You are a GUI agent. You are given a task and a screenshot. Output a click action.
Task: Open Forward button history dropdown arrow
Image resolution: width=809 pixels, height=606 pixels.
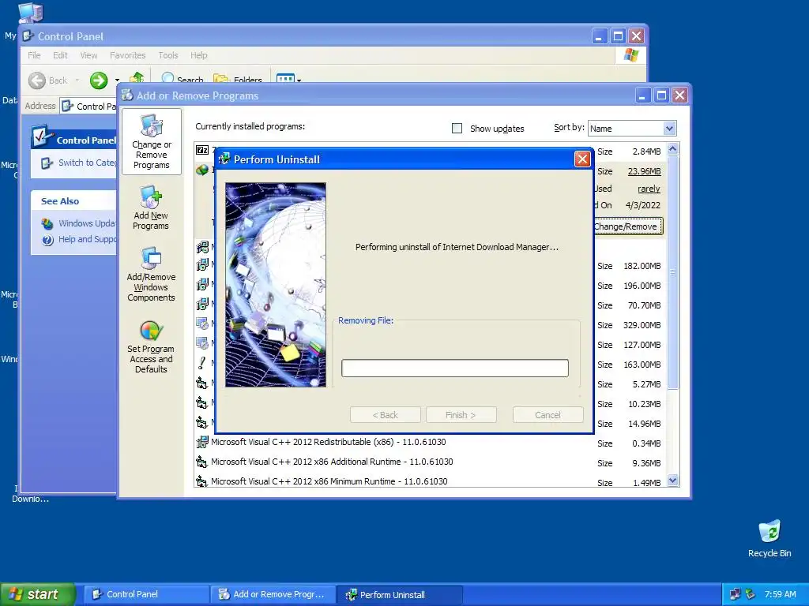(117, 80)
